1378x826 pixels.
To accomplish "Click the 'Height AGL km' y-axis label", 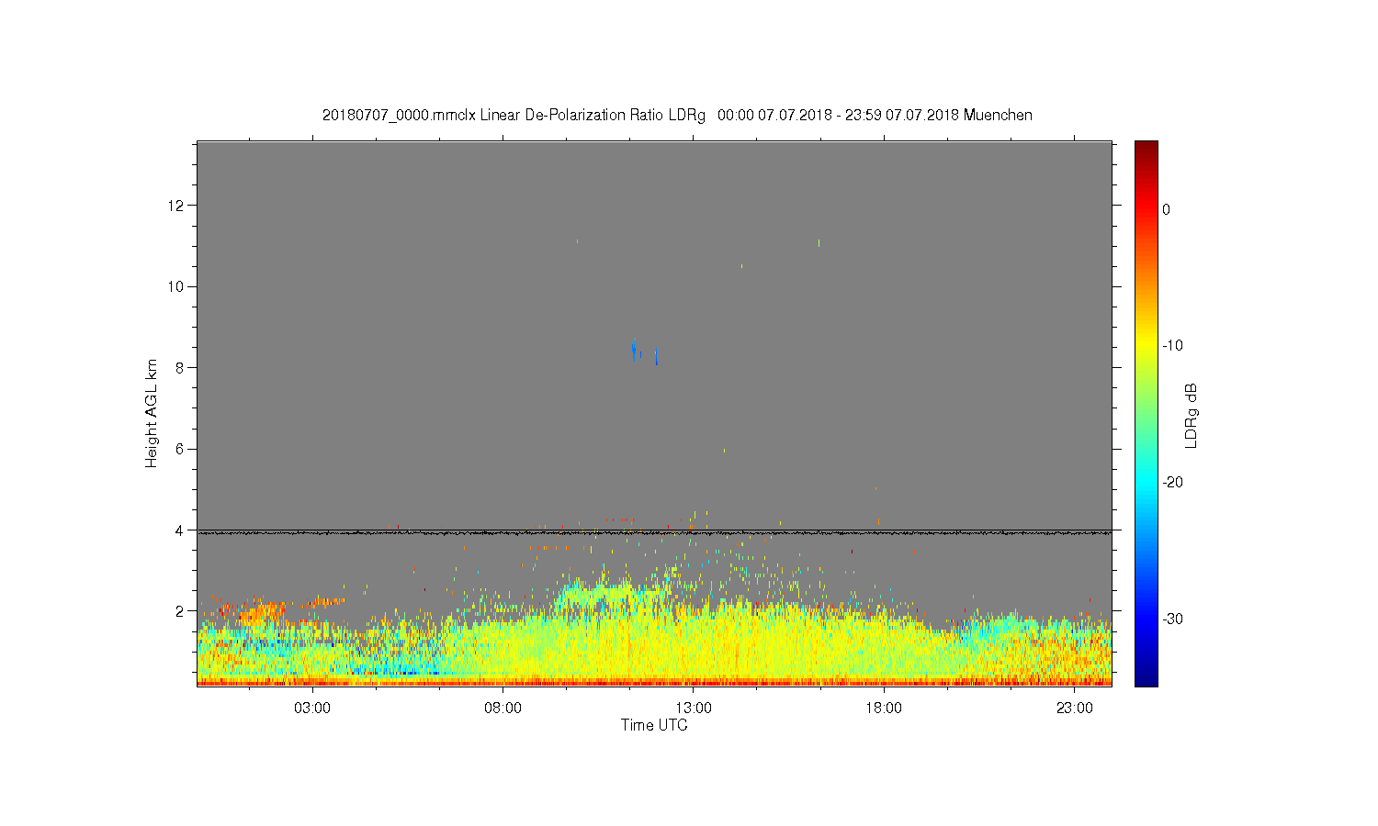I will click(x=152, y=413).
